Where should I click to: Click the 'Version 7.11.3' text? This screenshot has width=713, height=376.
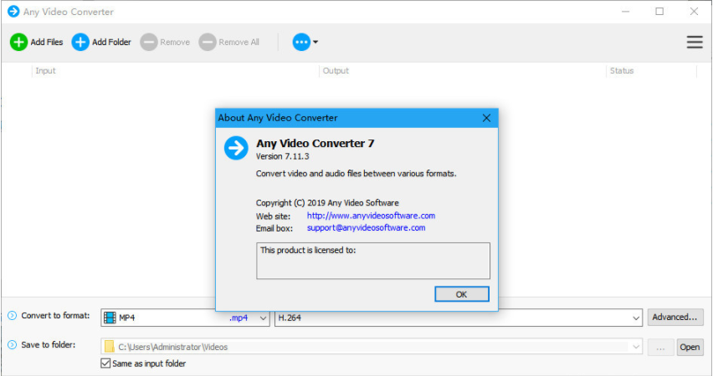click(282, 157)
